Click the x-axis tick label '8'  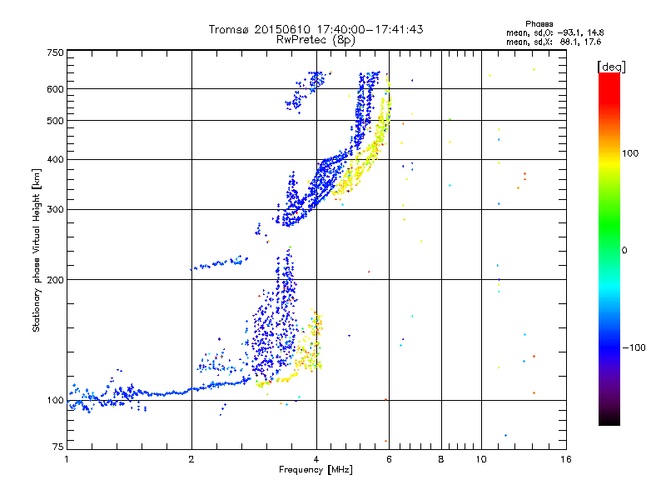pos(441,459)
